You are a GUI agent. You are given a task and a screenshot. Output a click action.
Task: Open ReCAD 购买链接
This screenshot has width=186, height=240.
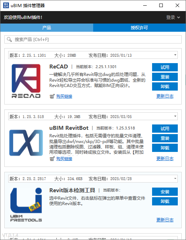[64, 96]
